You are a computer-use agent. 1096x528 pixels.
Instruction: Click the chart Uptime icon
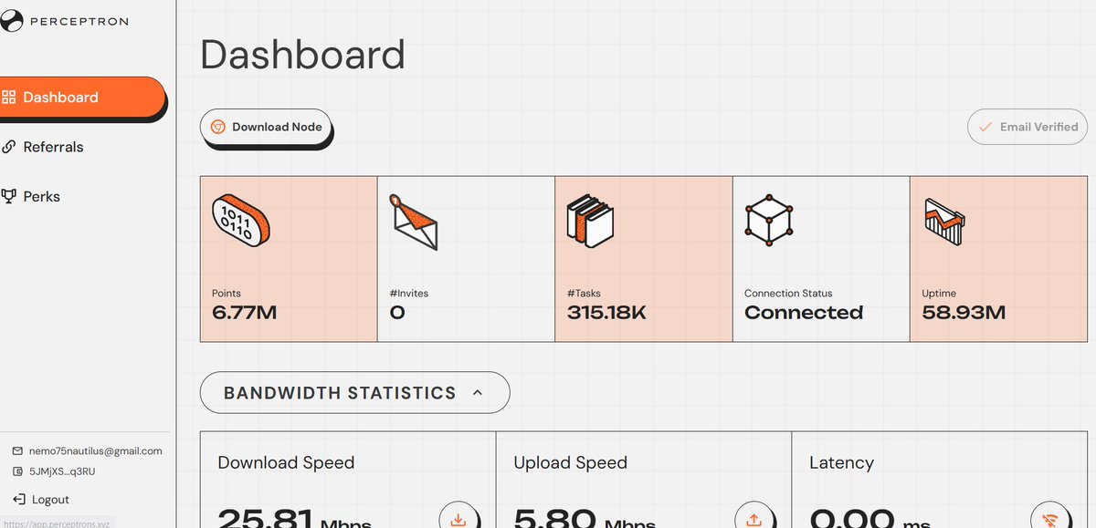point(944,220)
